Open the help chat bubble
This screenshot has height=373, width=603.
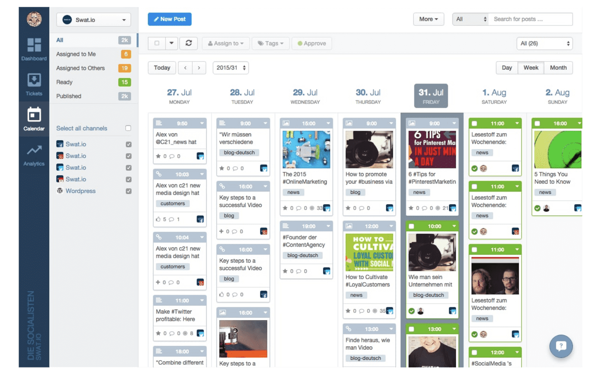(561, 346)
